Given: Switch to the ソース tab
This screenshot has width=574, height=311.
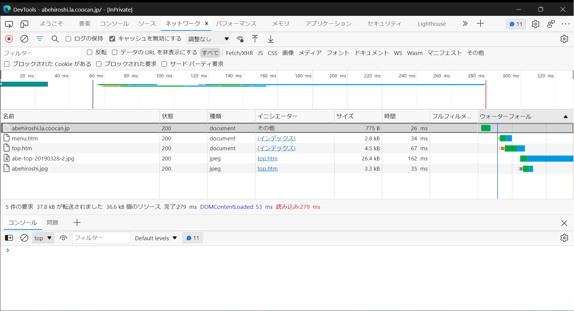Looking at the screenshot, I should 147,24.
